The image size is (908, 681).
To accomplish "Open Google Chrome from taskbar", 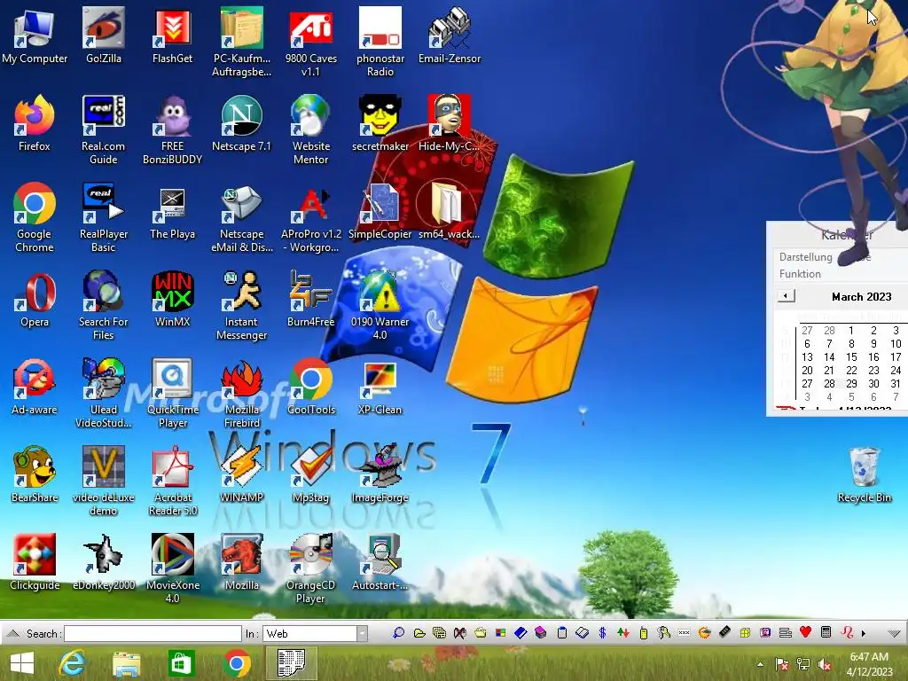I will click(236, 663).
